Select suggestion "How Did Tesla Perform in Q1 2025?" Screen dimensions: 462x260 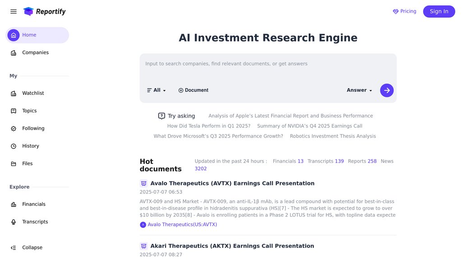tap(208, 126)
